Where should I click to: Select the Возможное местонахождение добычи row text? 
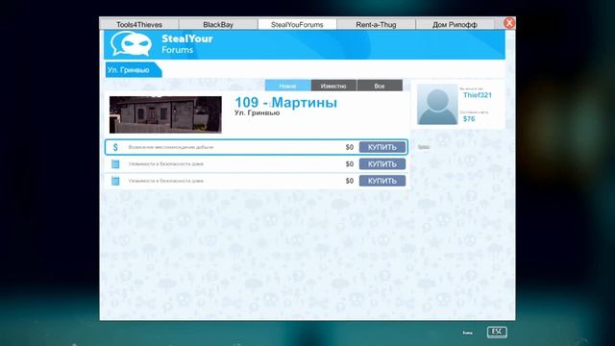pyautogui.click(x=171, y=147)
